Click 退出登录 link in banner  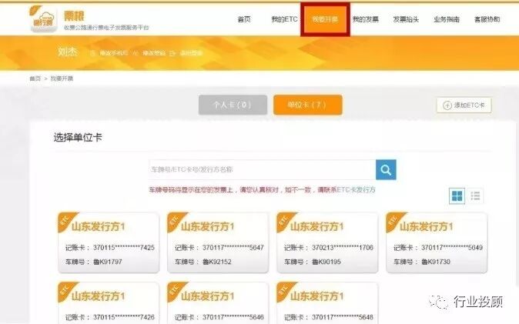(191, 53)
